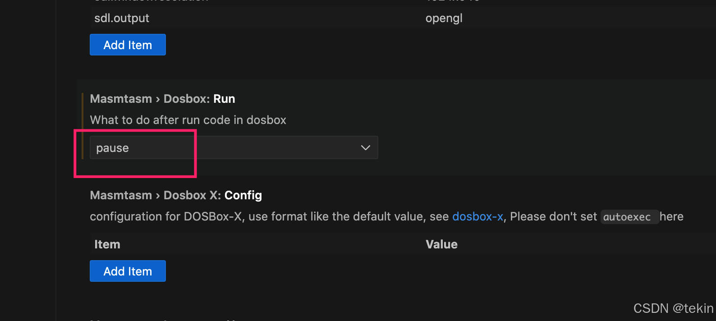Open the Dosbox Run 'pause' dropdown
Image resolution: width=716 pixels, height=321 pixels.
(x=234, y=147)
